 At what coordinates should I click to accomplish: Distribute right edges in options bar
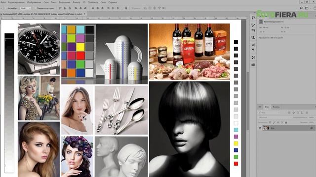click(x=118, y=8)
